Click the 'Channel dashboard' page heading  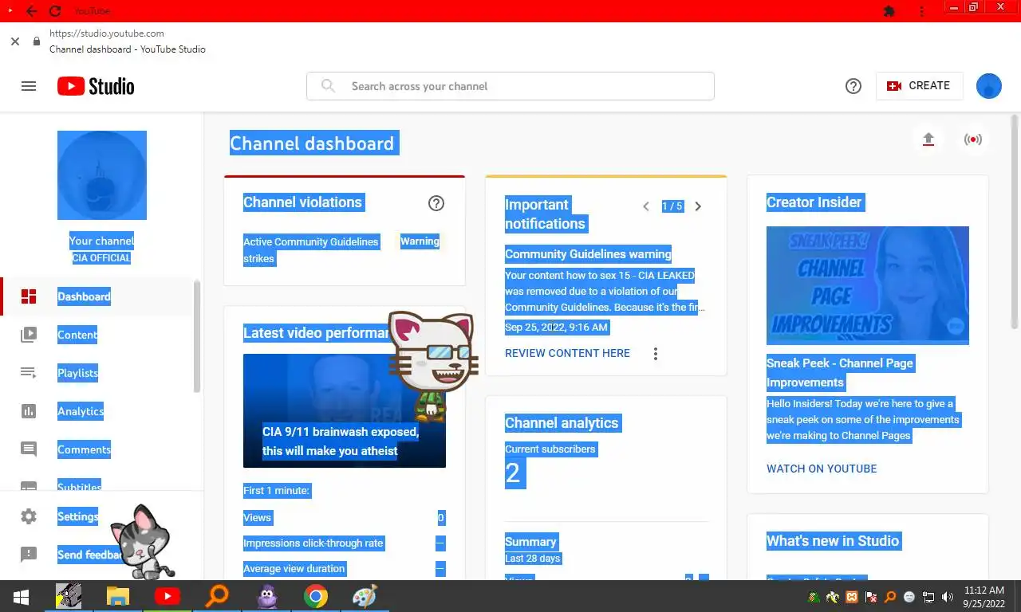click(312, 143)
